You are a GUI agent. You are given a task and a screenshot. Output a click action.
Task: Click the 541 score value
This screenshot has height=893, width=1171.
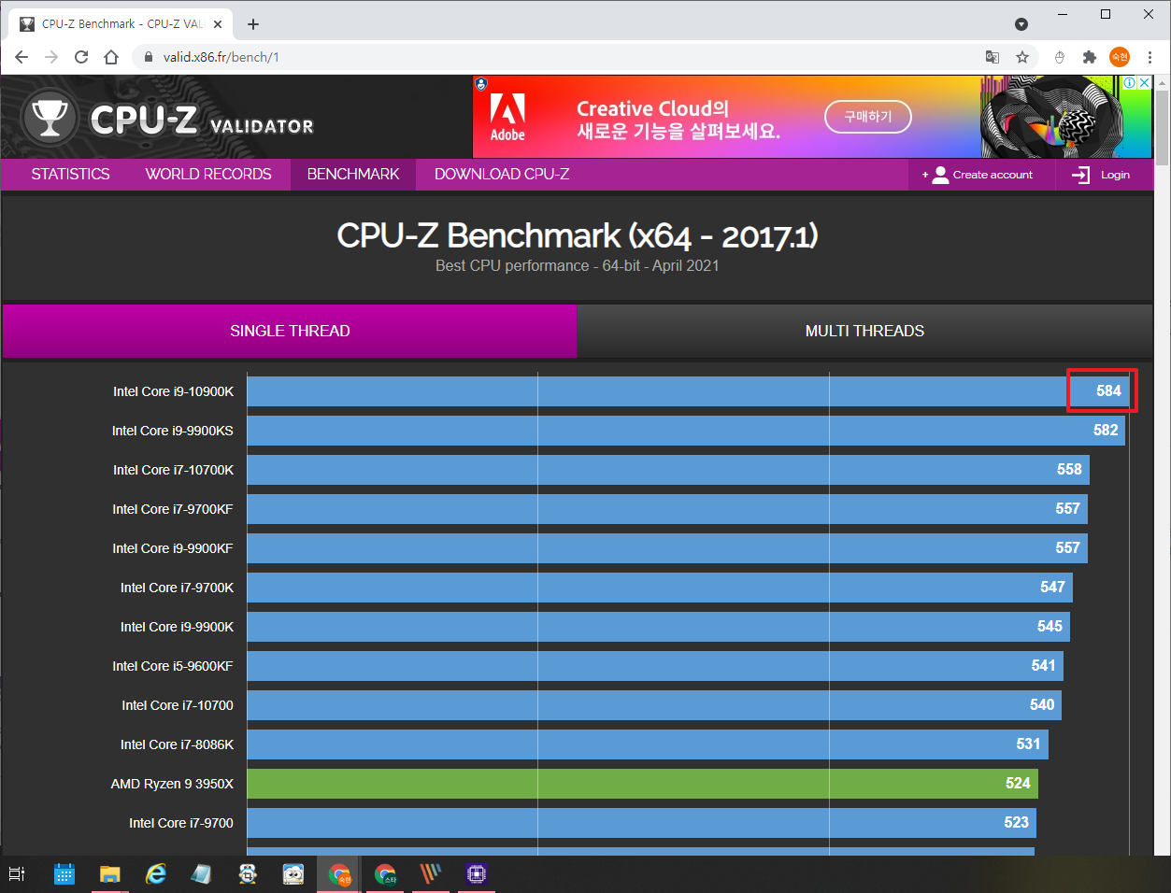[1043, 666]
